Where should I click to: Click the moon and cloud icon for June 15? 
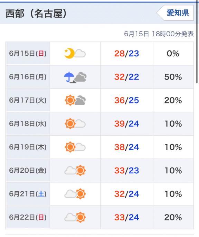pos(75,53)
